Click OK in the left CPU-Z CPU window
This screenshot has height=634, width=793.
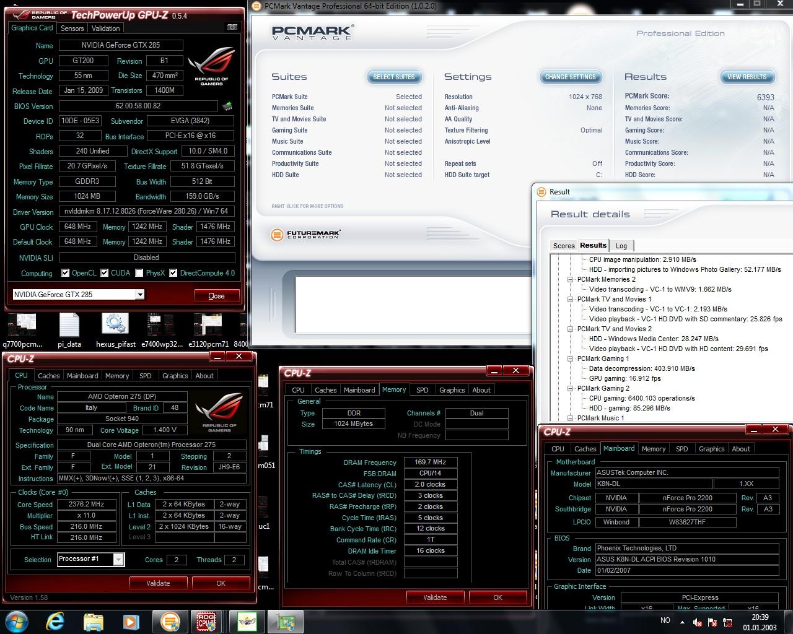click(221, 583)
